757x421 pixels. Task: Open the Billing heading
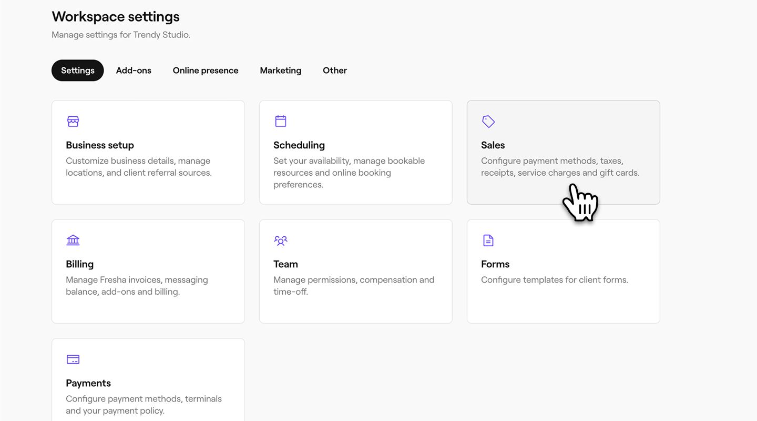point(79,264)
